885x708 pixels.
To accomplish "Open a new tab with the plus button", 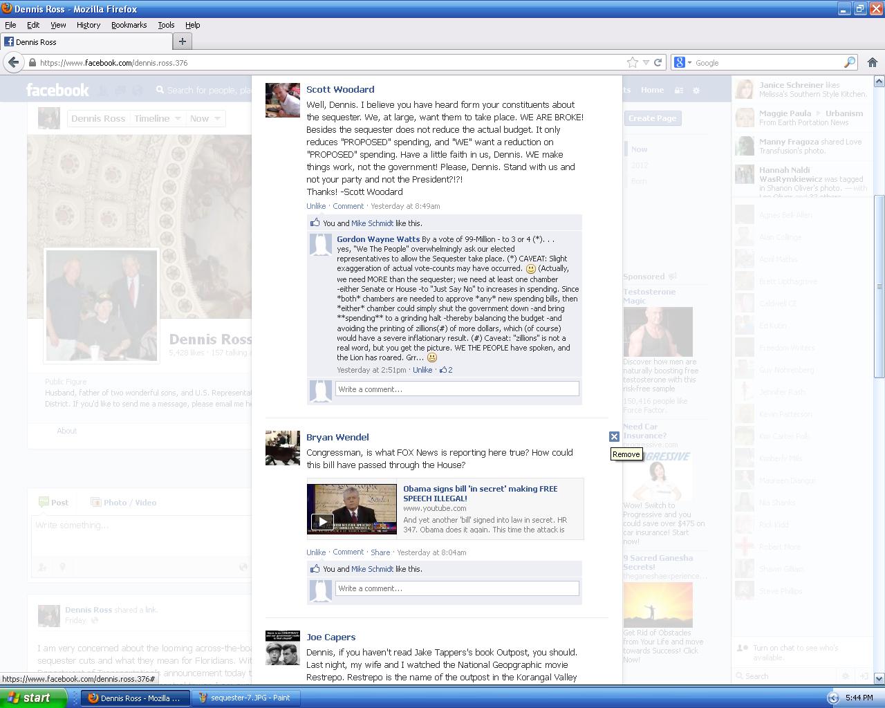I will point(183,41).
